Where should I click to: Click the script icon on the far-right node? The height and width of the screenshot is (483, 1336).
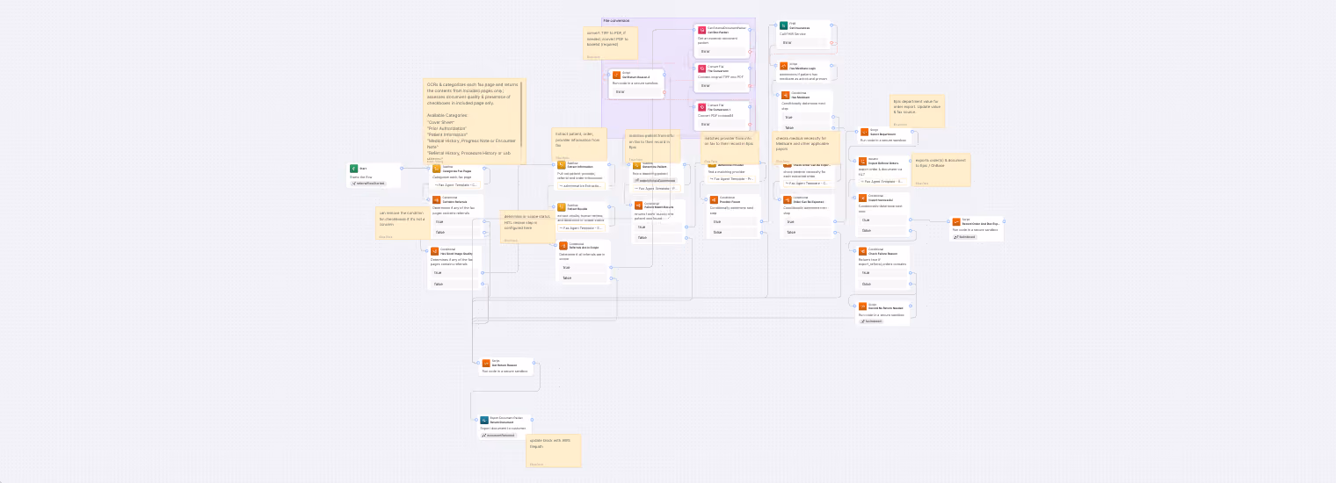[956, 221]
